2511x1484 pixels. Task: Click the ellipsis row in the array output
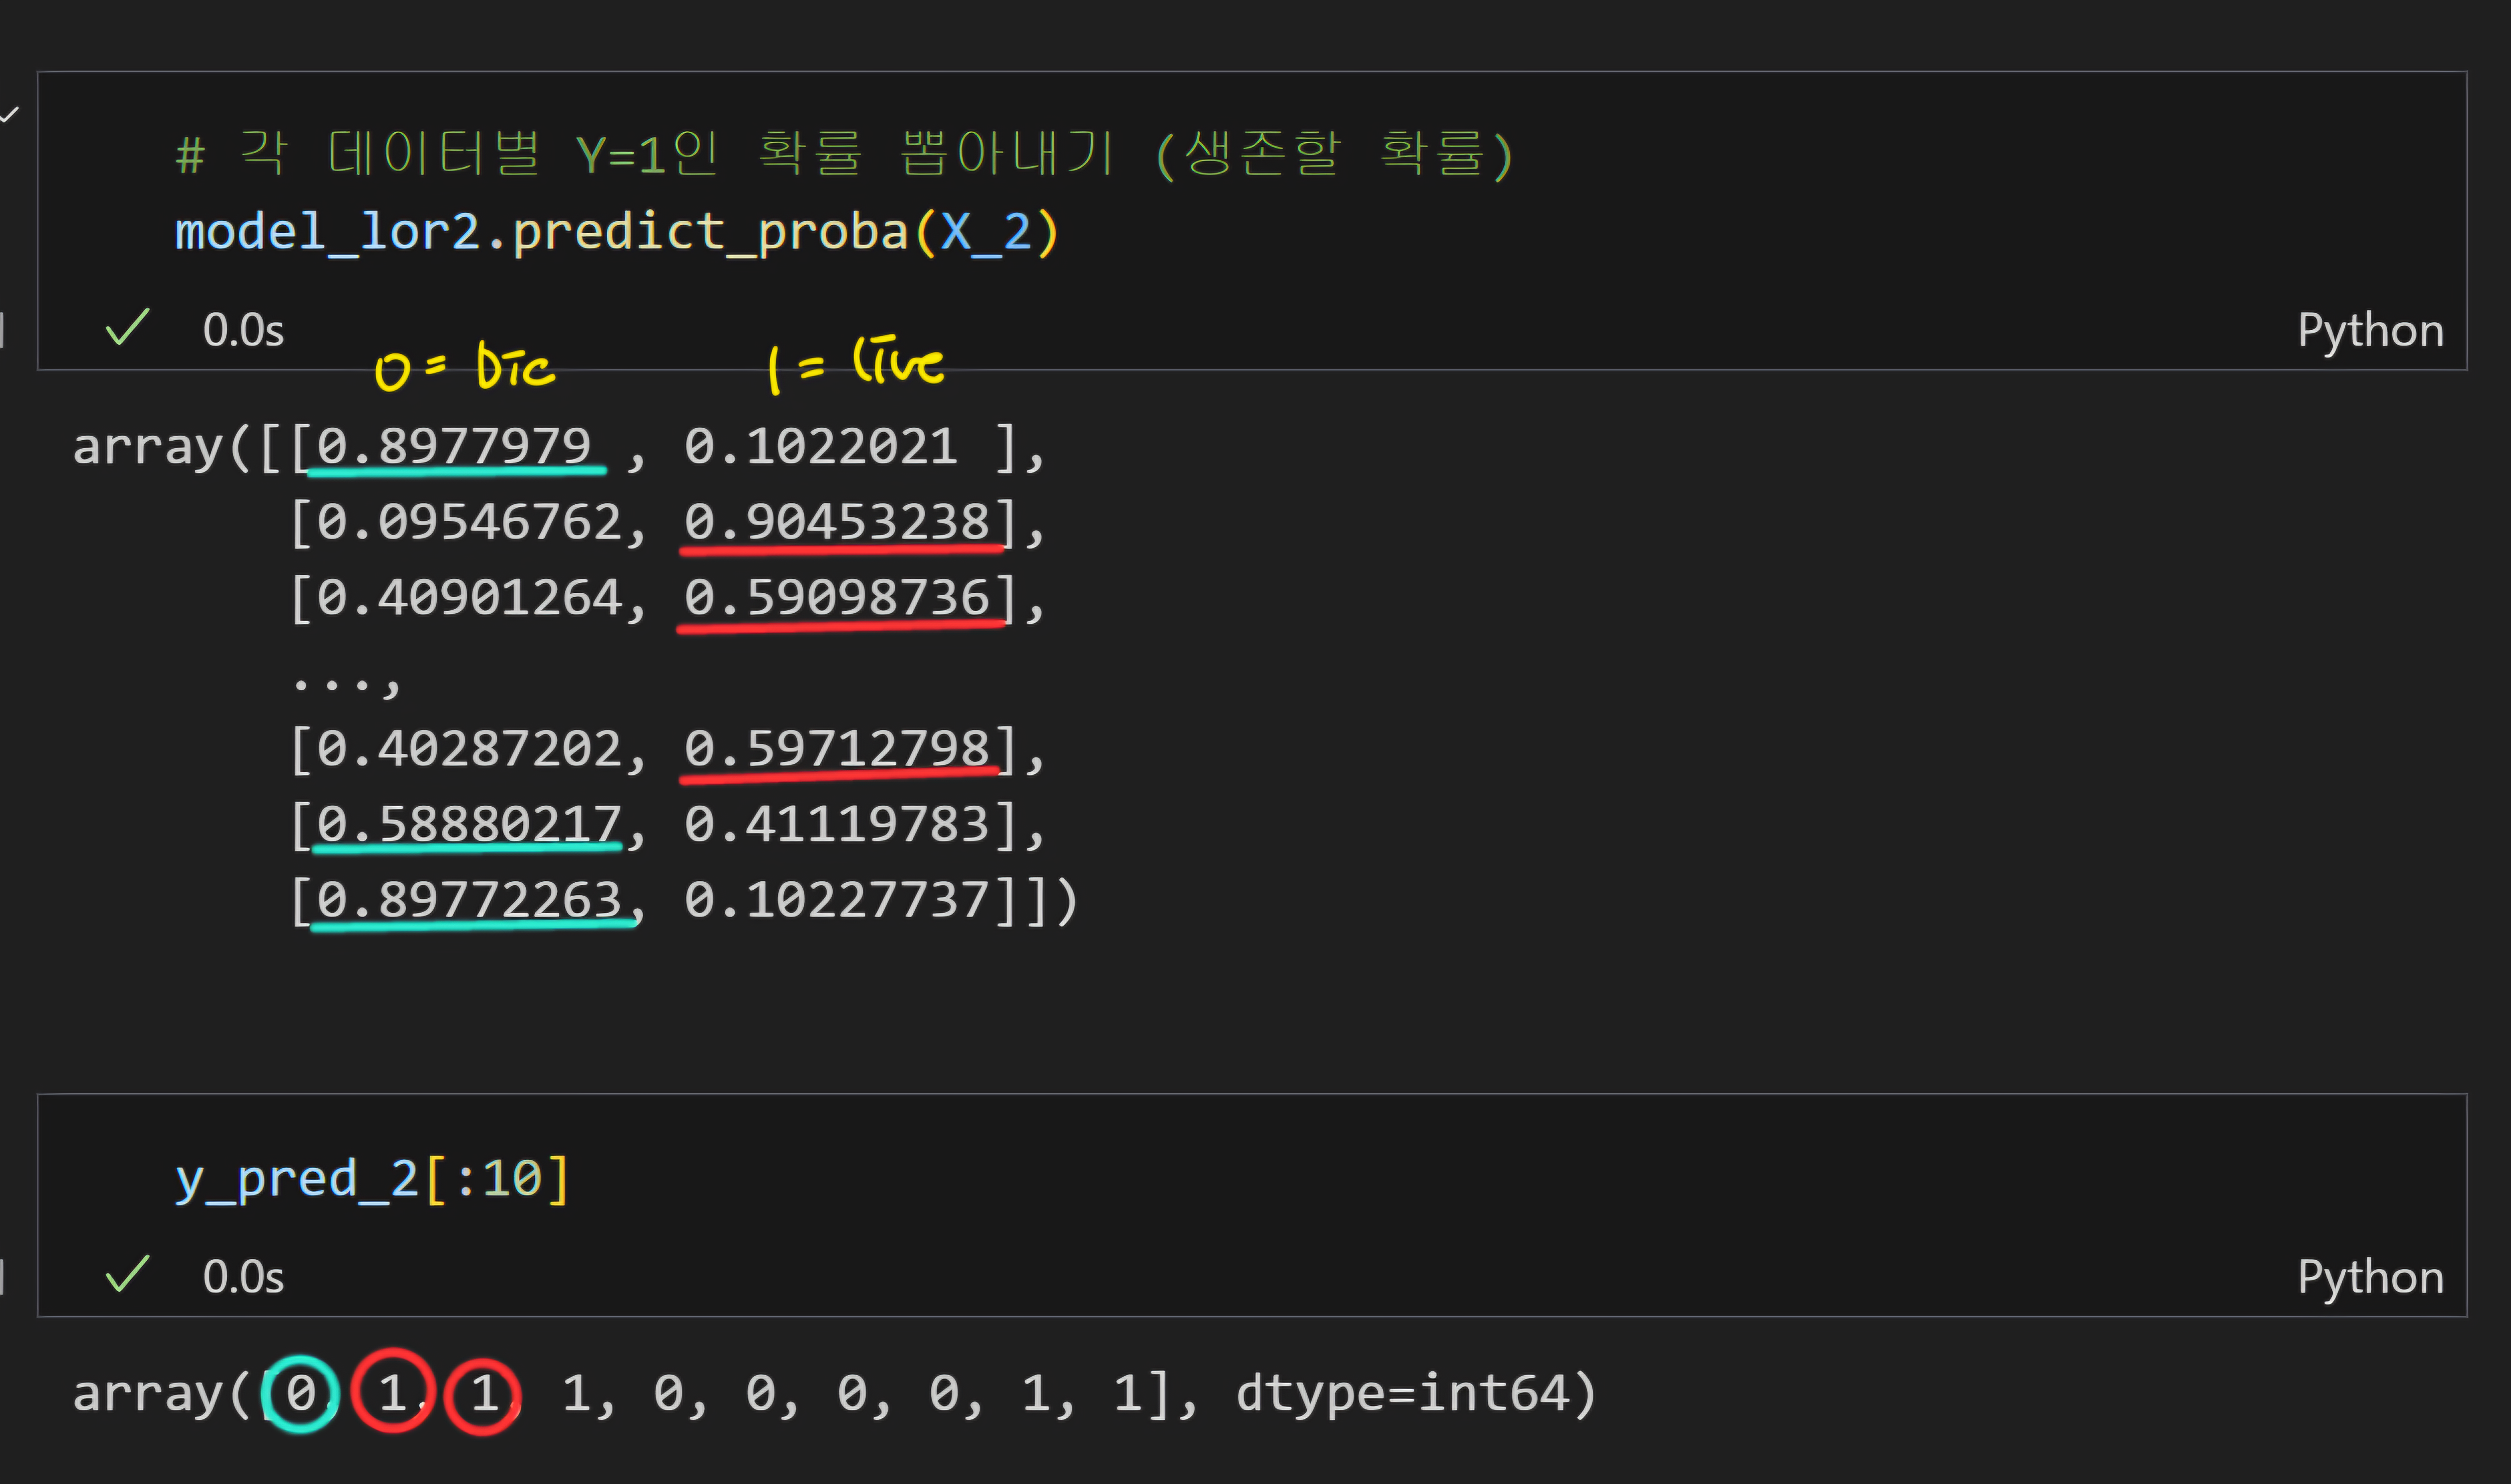tap(346, 684)
